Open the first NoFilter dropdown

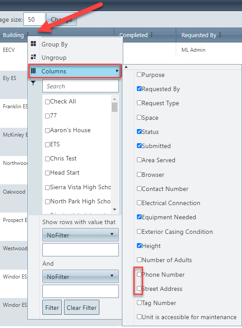(x=80, y=235)
